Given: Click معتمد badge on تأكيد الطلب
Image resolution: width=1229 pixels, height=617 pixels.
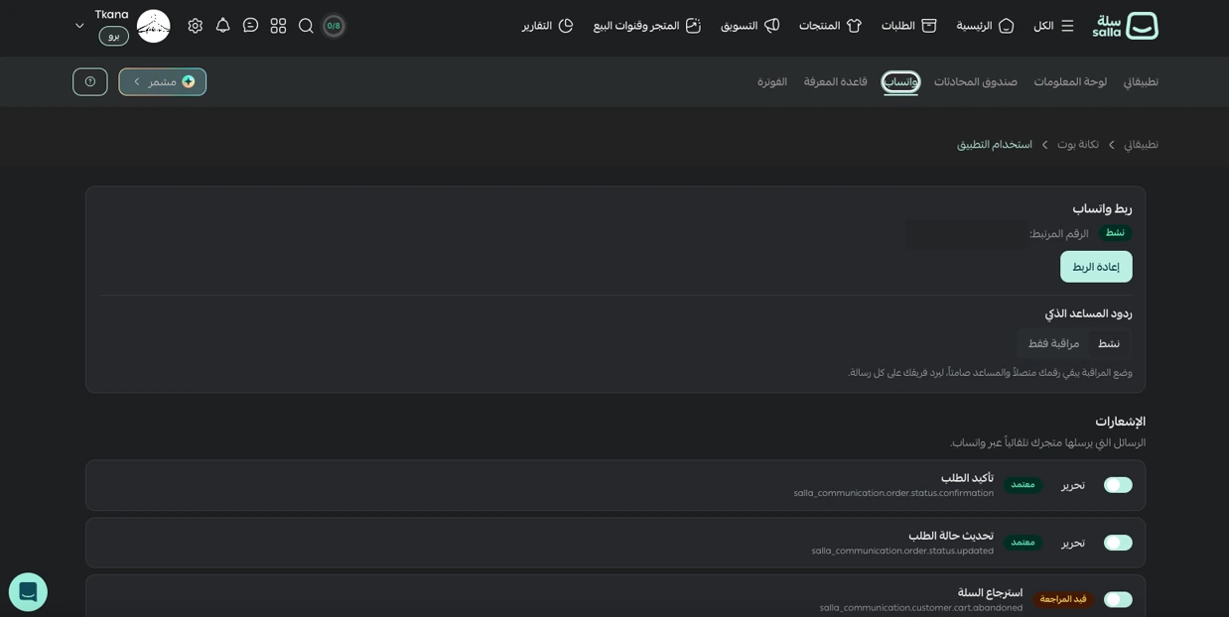Looking at the screenshot, I should (x=1023, y=485).
